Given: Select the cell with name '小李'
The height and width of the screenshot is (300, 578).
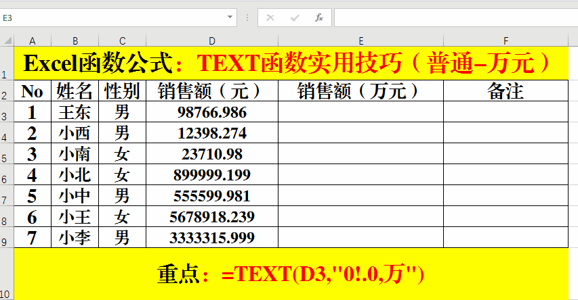Looking at the screenshot, I should click(75, 238).
